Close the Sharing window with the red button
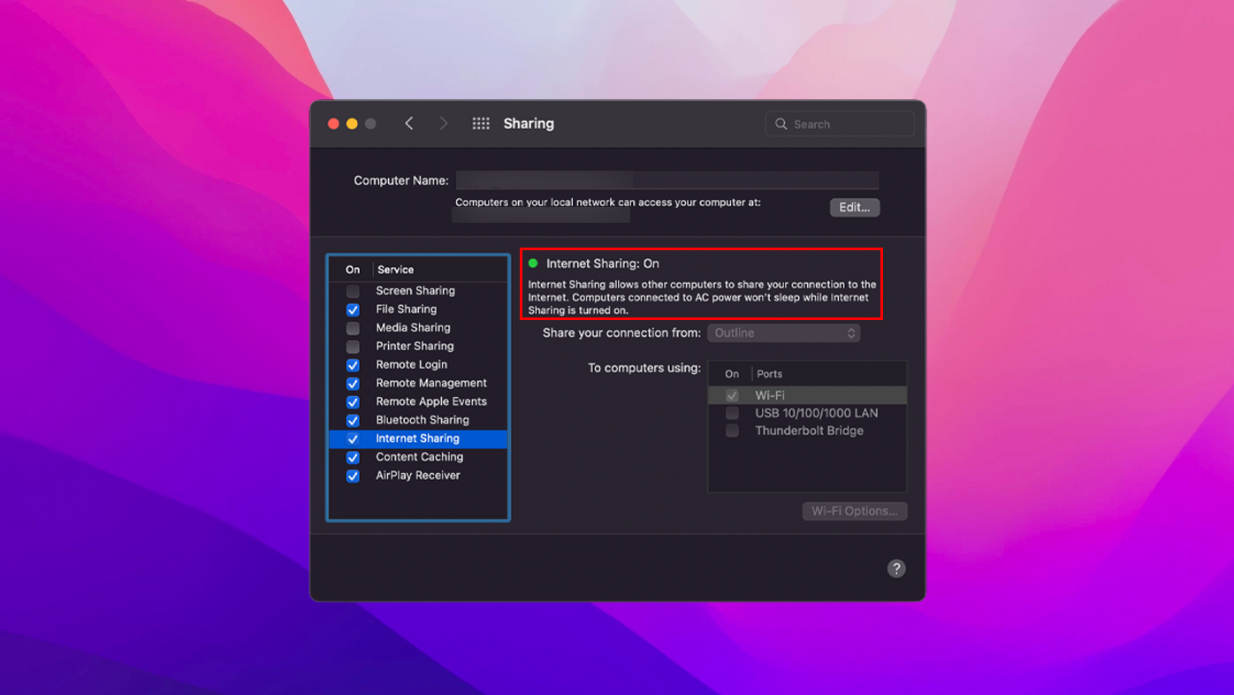 click(x=333, y=124)
